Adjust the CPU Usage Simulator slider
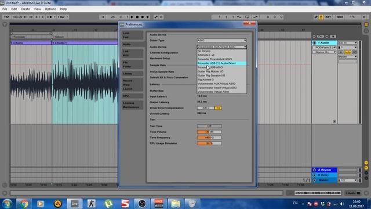Image resolution: width=371 pixels, height=209 pixels. (x=209, y=143)
